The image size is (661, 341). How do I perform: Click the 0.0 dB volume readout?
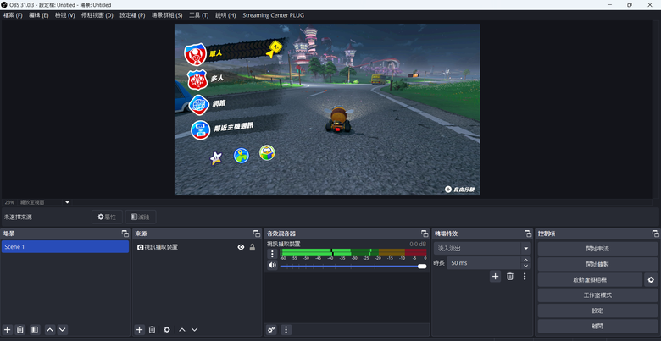click(x=418, y=244)
